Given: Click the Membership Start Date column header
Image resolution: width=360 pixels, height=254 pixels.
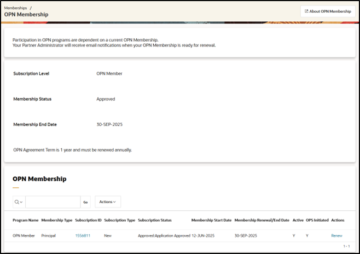Looking at the screenshot, I should (211, 220).
